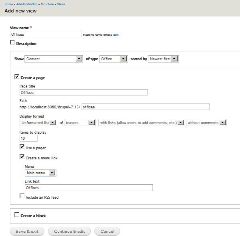
Task: Enable Include an RSS feed
Action: point(22,196)
